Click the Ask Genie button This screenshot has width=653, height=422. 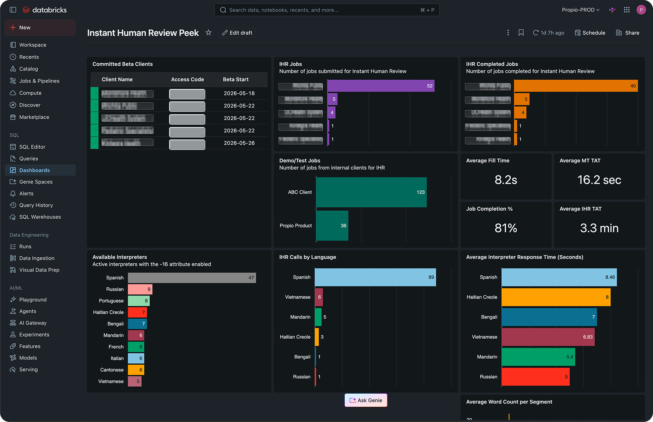pyautogui.click(x=366, y=400)
